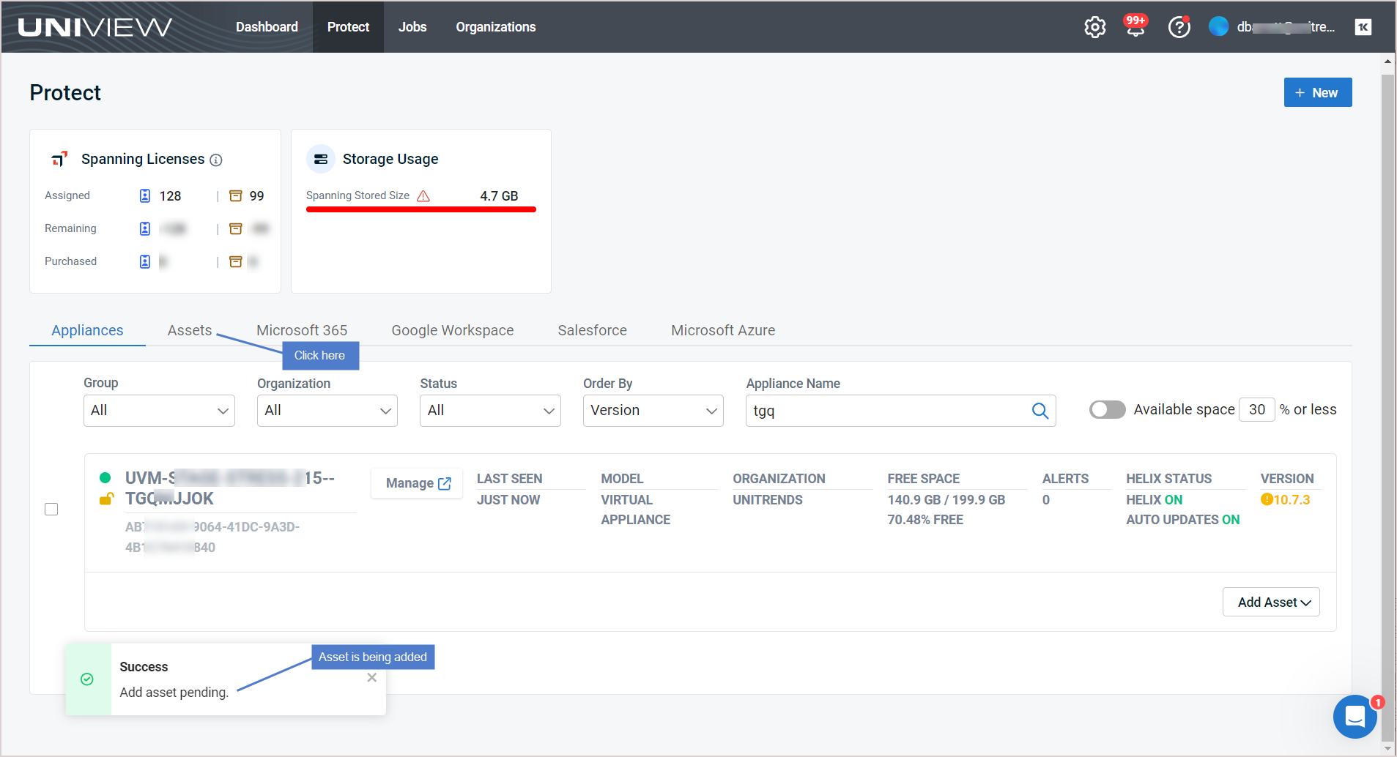Dismiss the Add asset pending success toast

[371, 677]
